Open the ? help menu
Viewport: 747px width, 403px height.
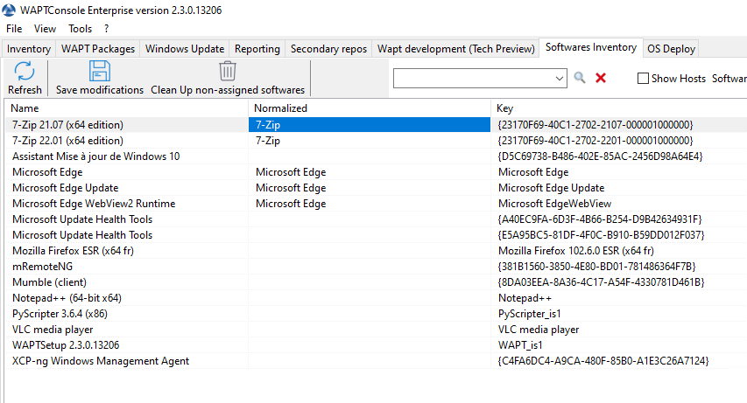point(106,29)
